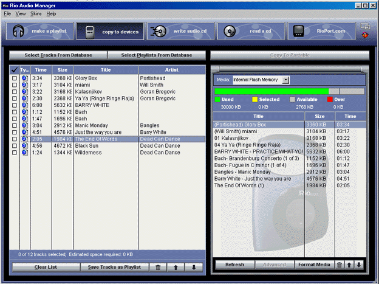Viewport: 379px width, 284px height.
Task: Delete track with left panel trash icon
Action: pos(158,268)
